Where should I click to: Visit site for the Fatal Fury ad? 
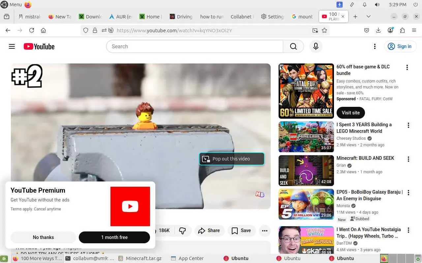[x=351, y=113]
